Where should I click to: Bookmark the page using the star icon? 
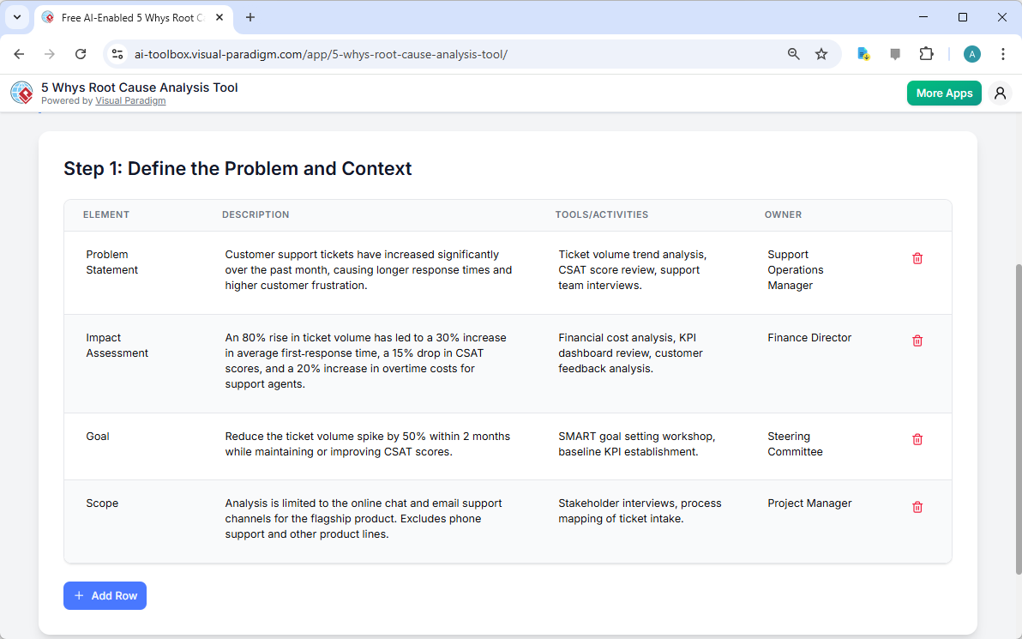click(821, 53)
